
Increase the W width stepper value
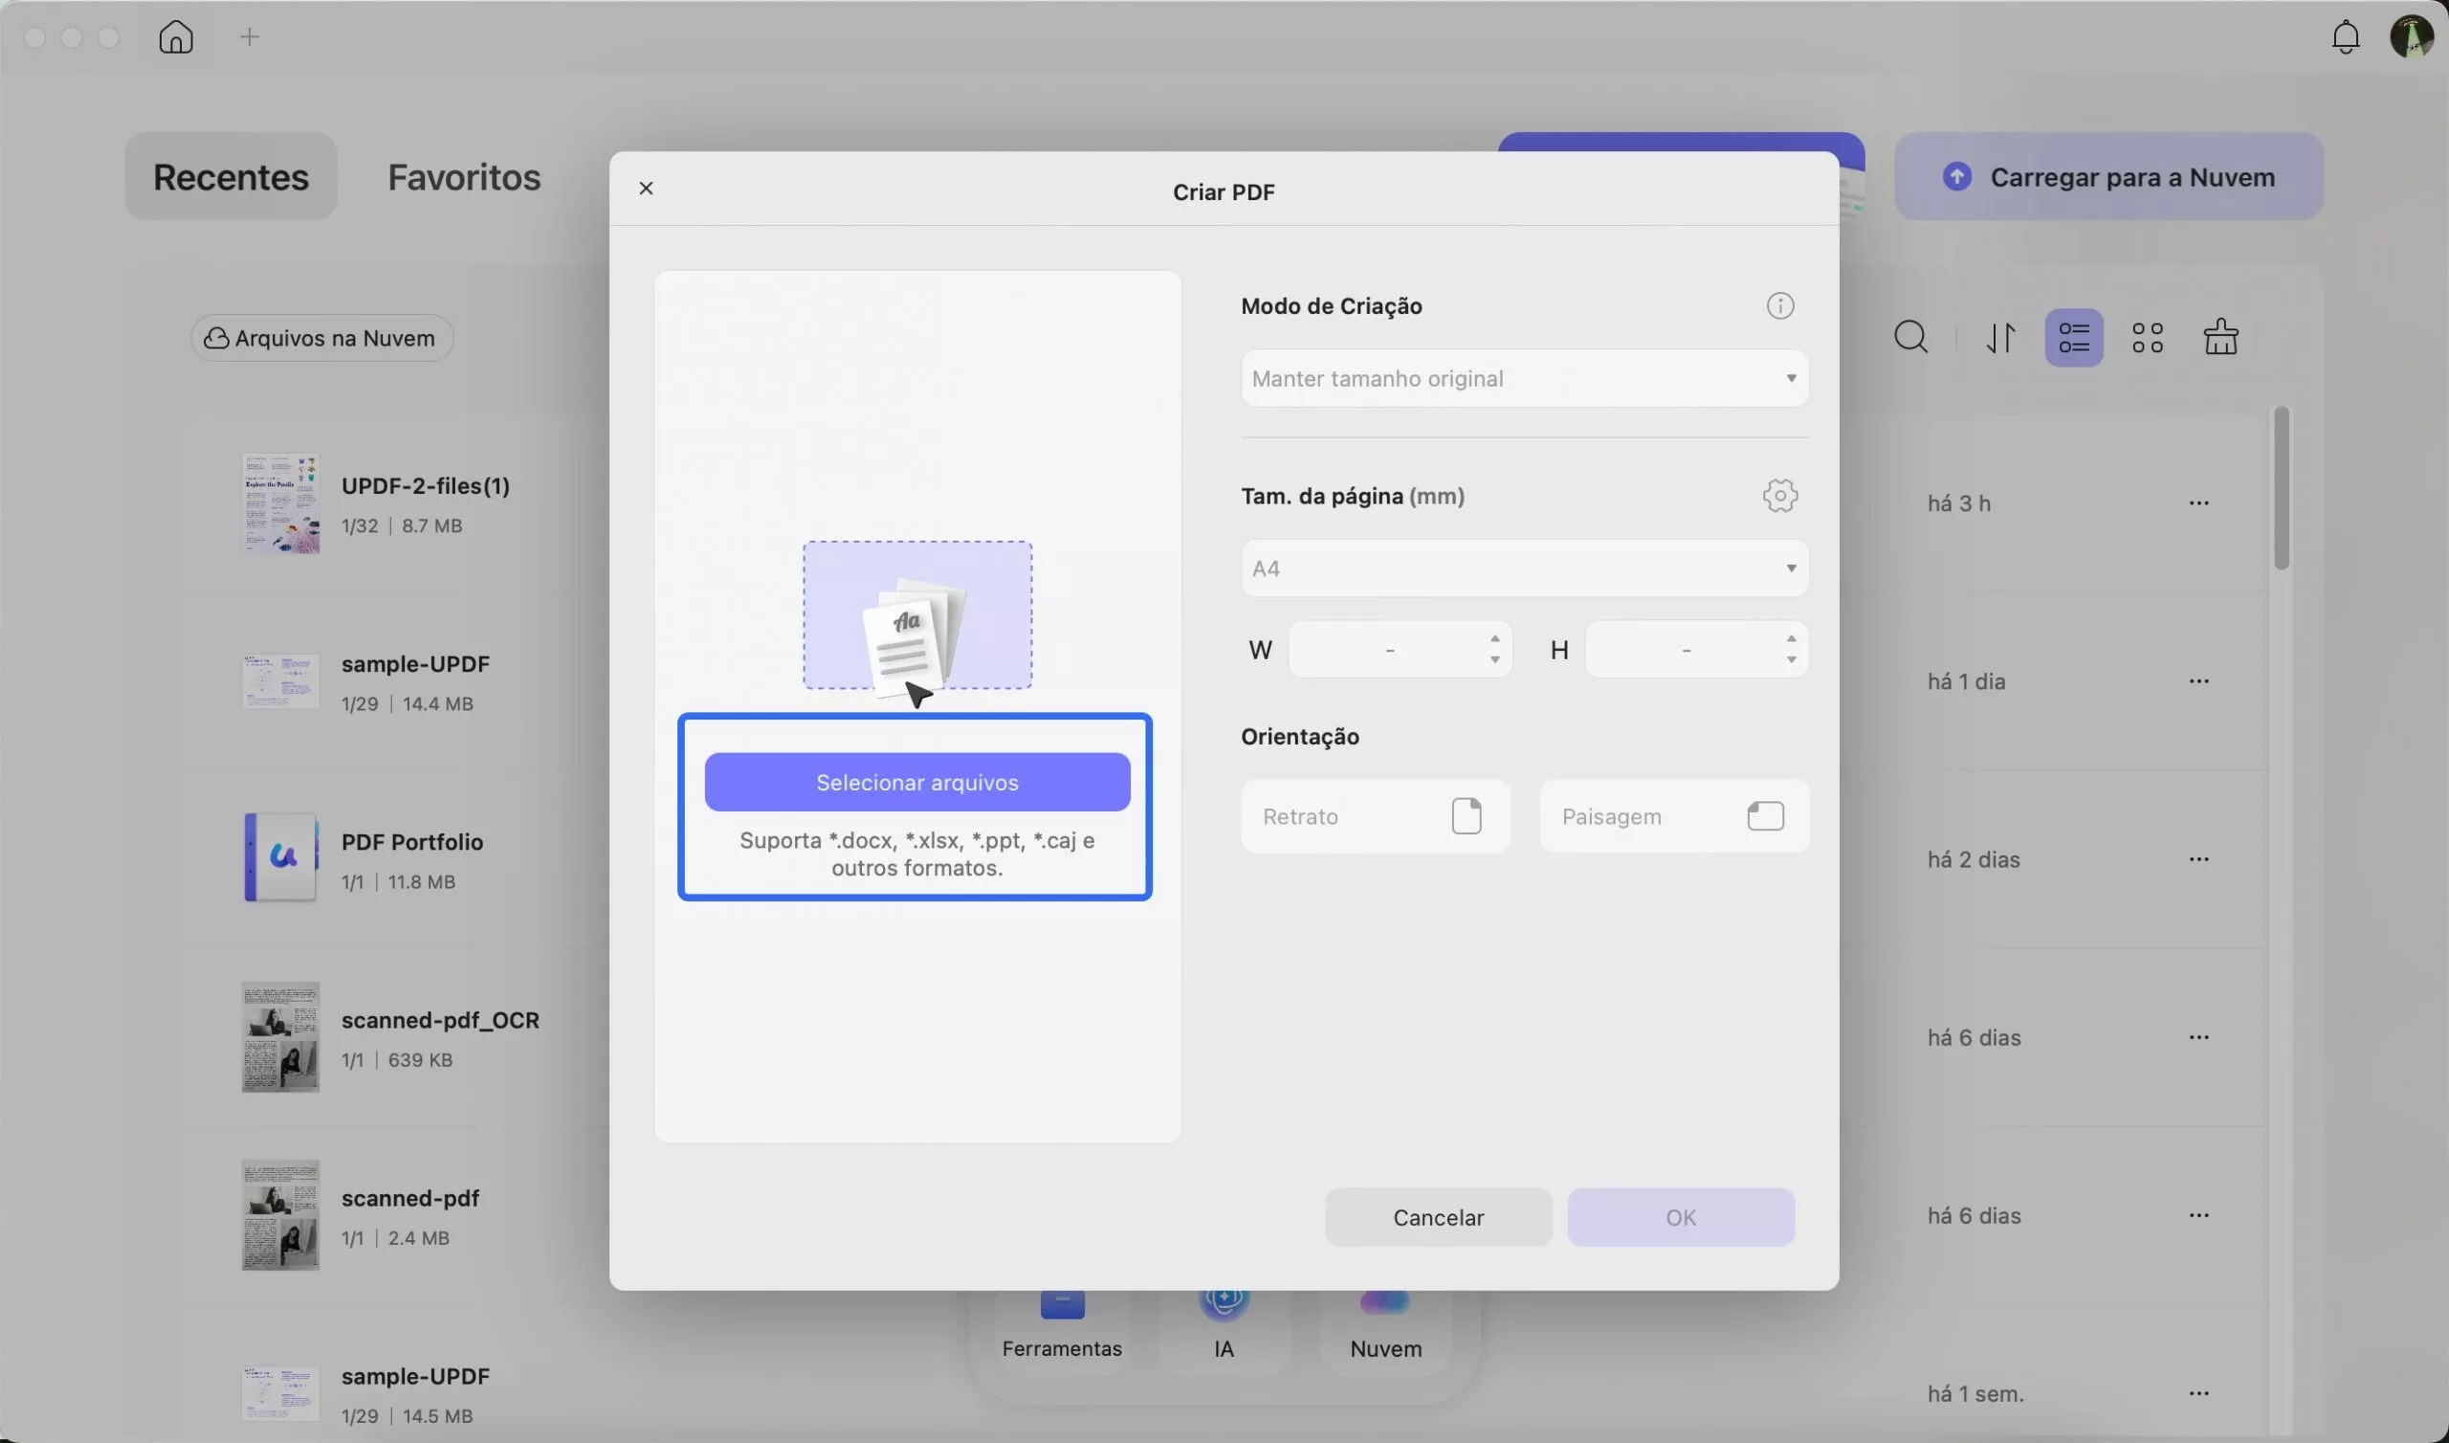point(1494,639)
